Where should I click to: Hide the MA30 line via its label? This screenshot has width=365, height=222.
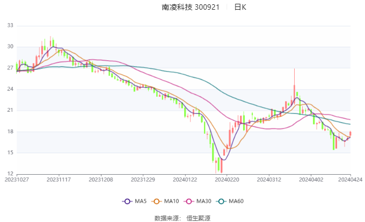tap(203, 201)
